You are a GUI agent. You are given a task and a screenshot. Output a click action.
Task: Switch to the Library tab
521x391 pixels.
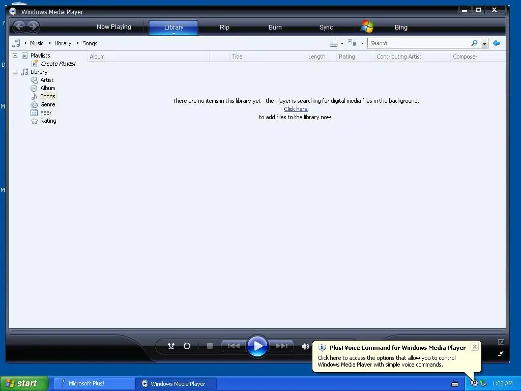pyautogui.click(x=173, y=27)
